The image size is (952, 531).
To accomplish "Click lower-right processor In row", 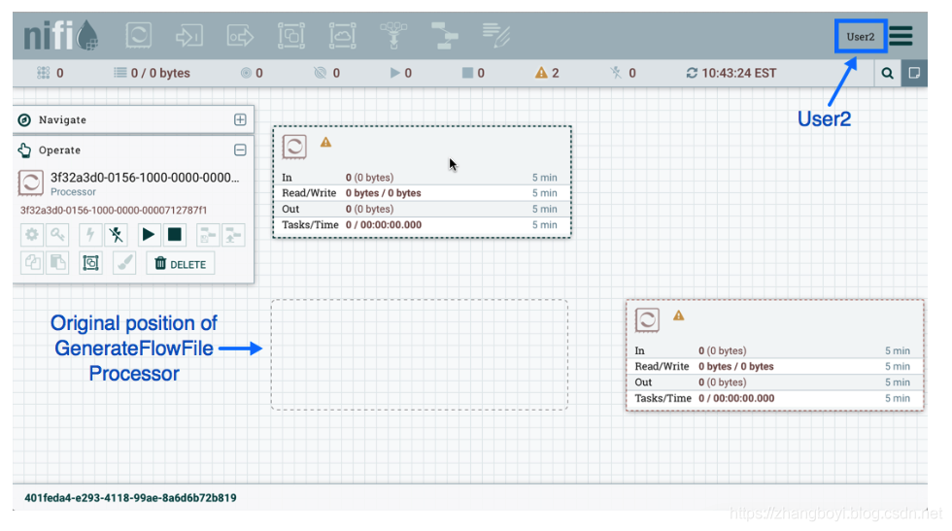I will coord(775,350).
